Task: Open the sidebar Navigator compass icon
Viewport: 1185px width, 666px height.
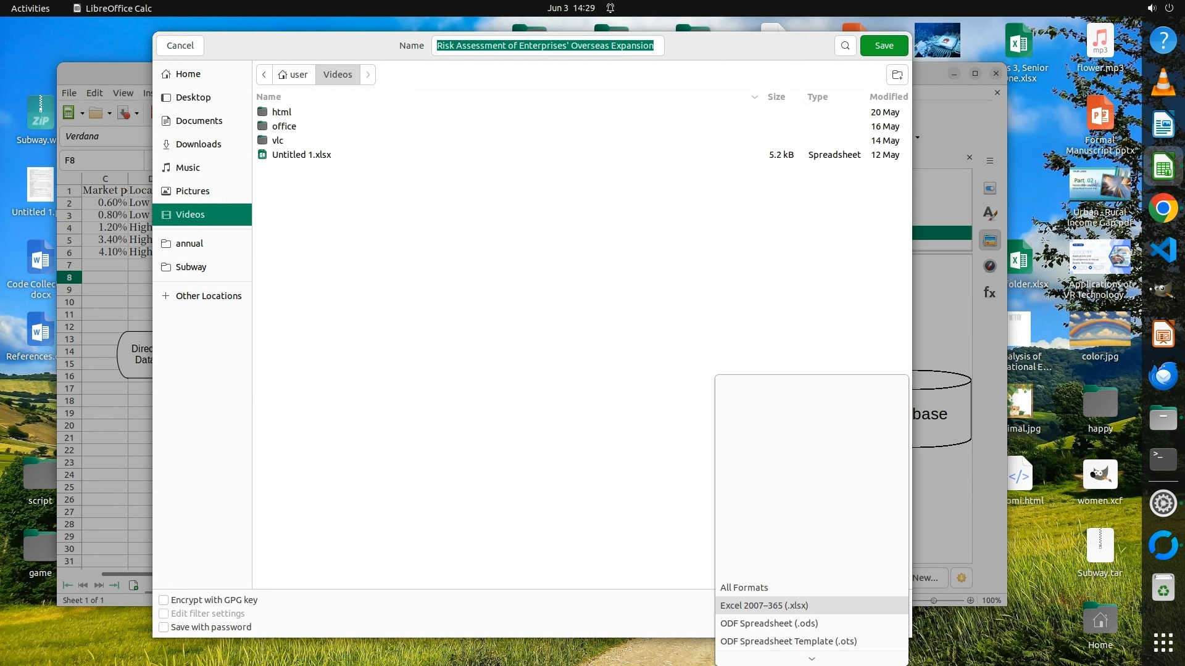Action: pyautogui.click(x=990, y=266)
